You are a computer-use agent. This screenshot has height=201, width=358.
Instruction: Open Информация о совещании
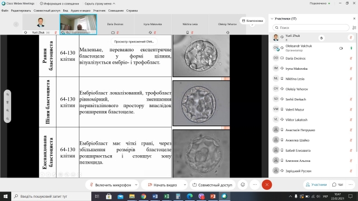[x=59, y=4]
